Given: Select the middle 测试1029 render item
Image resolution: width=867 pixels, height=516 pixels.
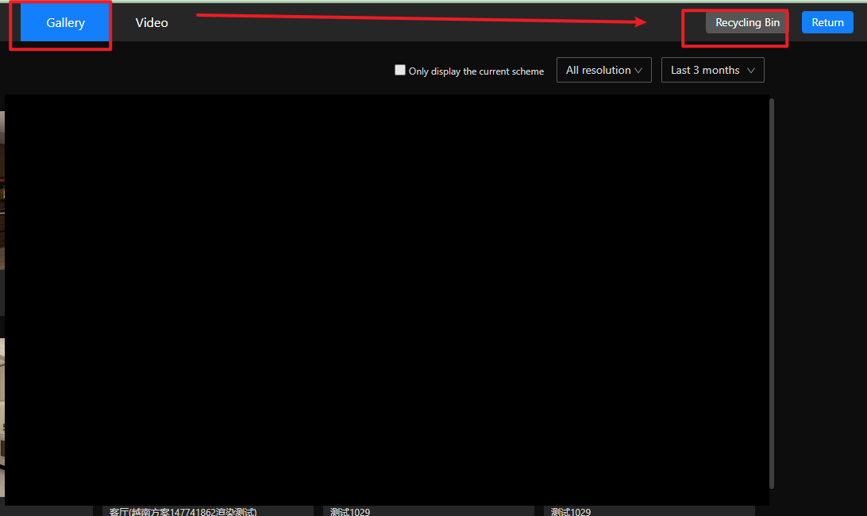Looking at the screenshot, I should [x=350, y=511].
